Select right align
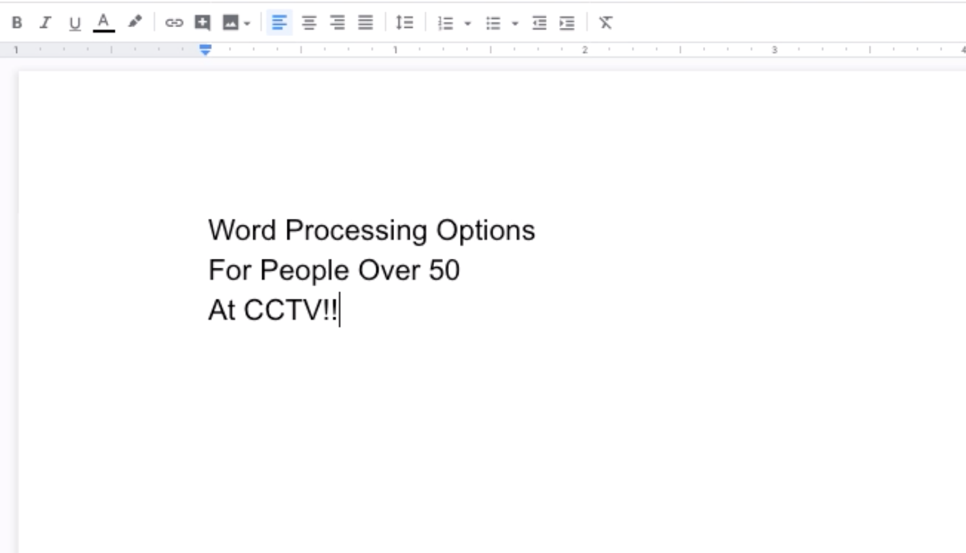The image size is (966, 553). click(x=338, y=23)
